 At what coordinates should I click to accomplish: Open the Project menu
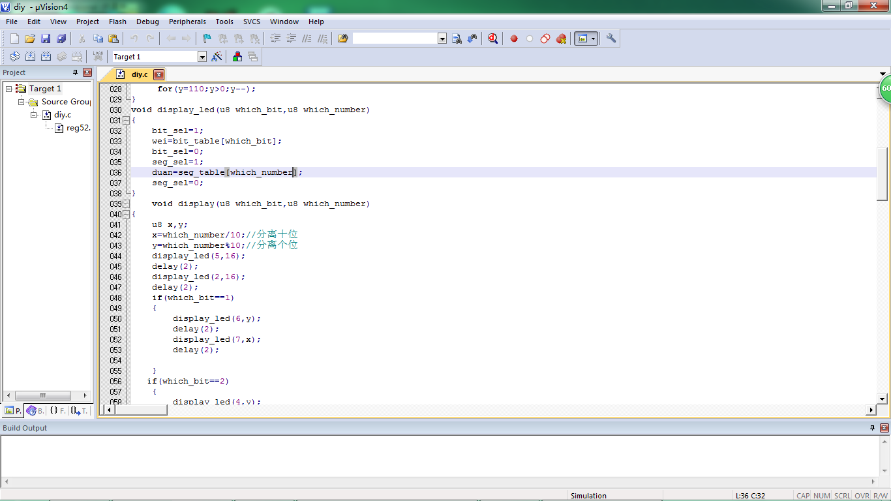tap(87, 22)
